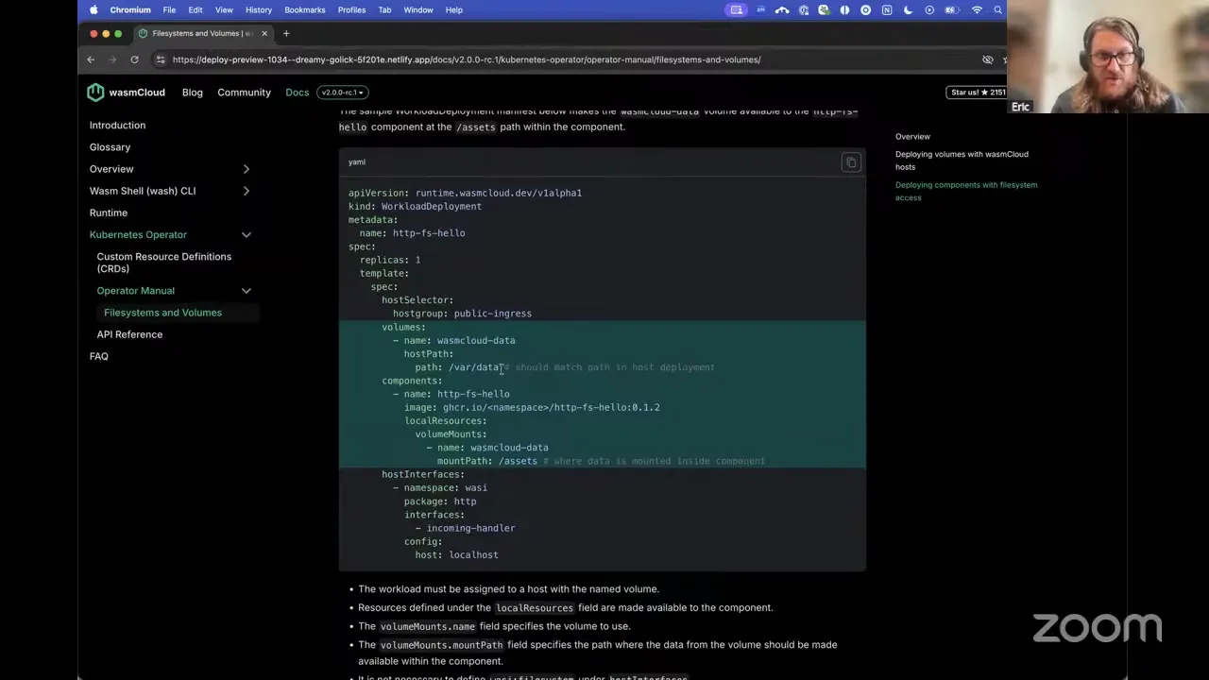Open macOS Spotlight search
Screen dimensions: 1209x680
997,9
